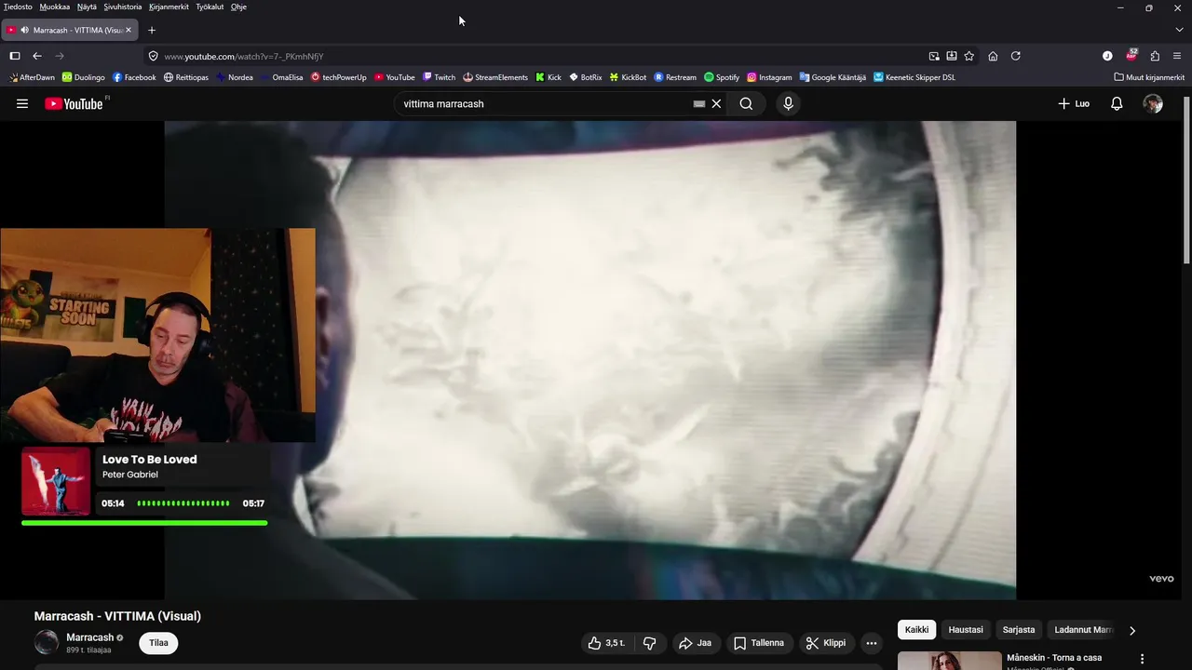Open the browser home page icon
This screenshot has width=1192, height=670.
pos(993,56)
